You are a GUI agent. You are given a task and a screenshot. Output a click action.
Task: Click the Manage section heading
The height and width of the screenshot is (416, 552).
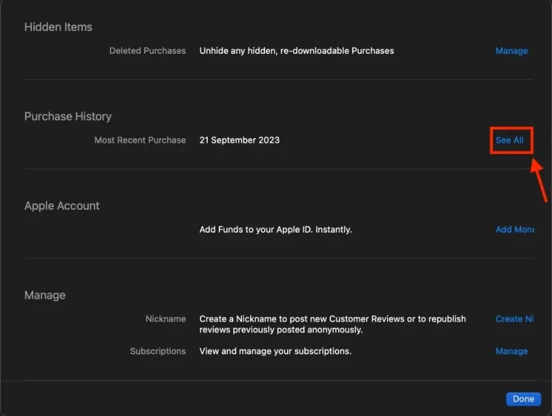tap(44, 295)
